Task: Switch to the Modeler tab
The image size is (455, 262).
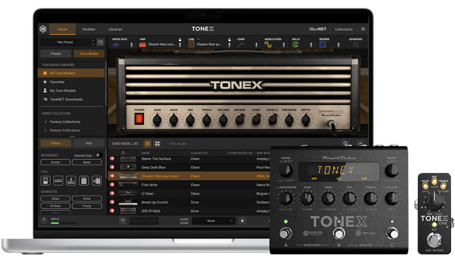Action: point(89,29)
